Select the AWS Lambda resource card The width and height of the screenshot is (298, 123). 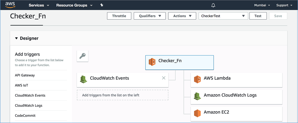[x=236, y=80]
